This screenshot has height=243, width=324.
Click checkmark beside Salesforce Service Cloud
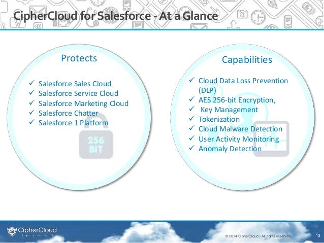click(x=31, y=93)
